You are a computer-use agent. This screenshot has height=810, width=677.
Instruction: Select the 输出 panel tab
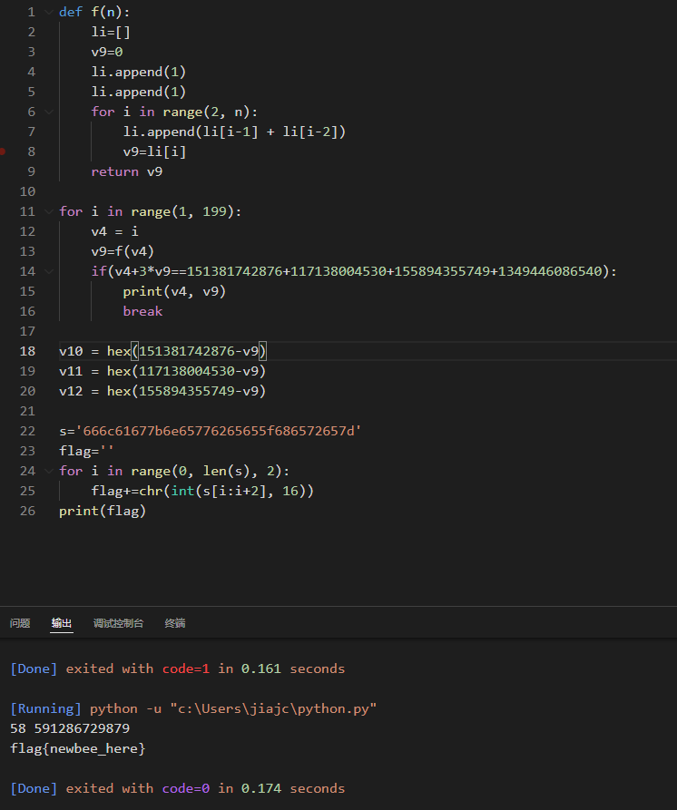click(62, 624)
